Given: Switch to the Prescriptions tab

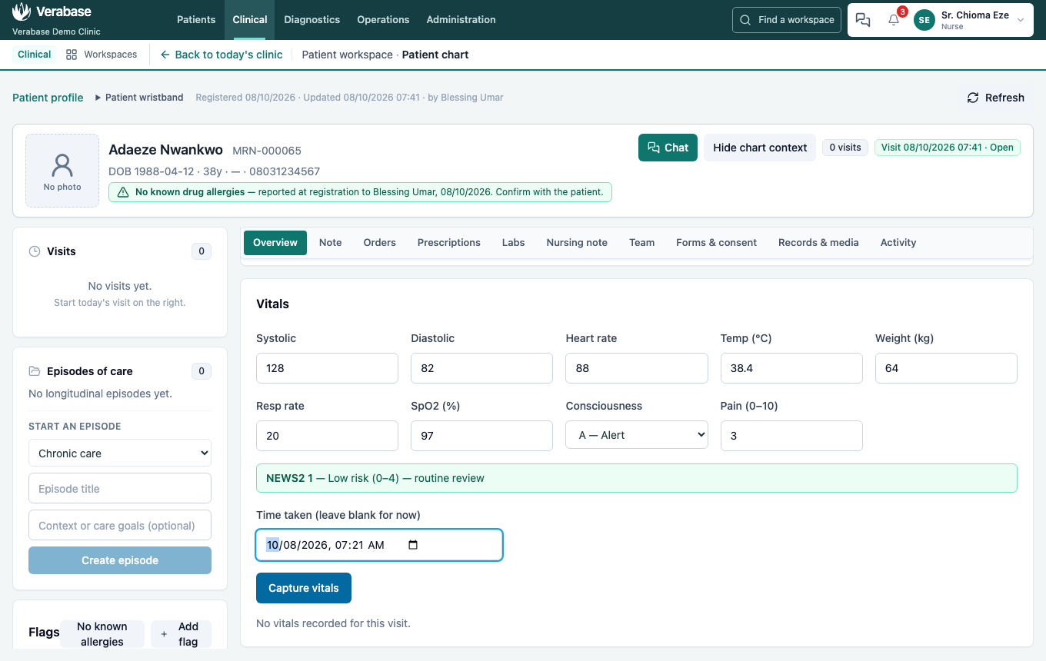Looking at the screenshot, I should point(449,243).
